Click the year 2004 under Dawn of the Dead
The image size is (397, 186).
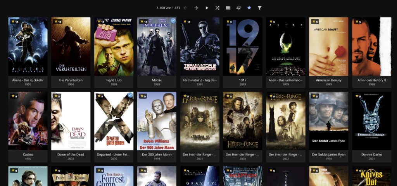point(71,159)
